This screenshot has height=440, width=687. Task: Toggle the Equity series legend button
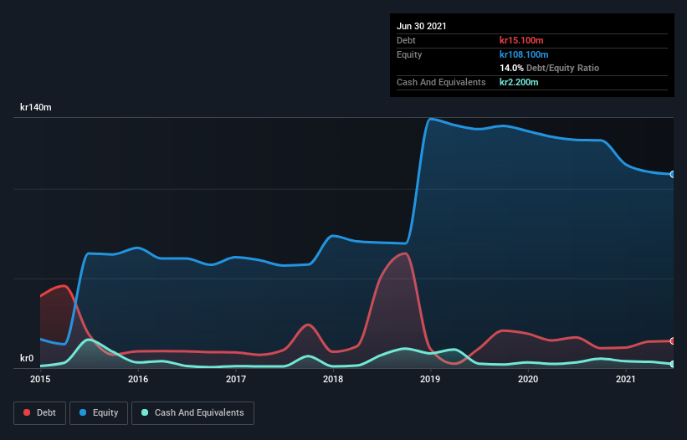point(99,413)
